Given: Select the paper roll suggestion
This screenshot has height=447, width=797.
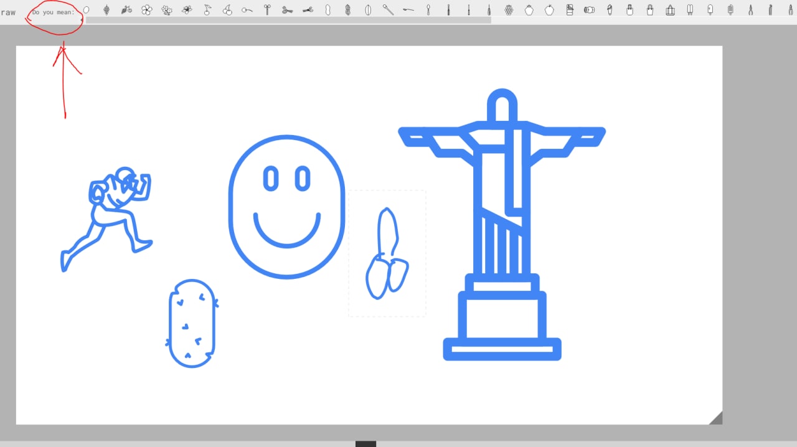Looking at the screenshot, I should click(x=589, y=10).
